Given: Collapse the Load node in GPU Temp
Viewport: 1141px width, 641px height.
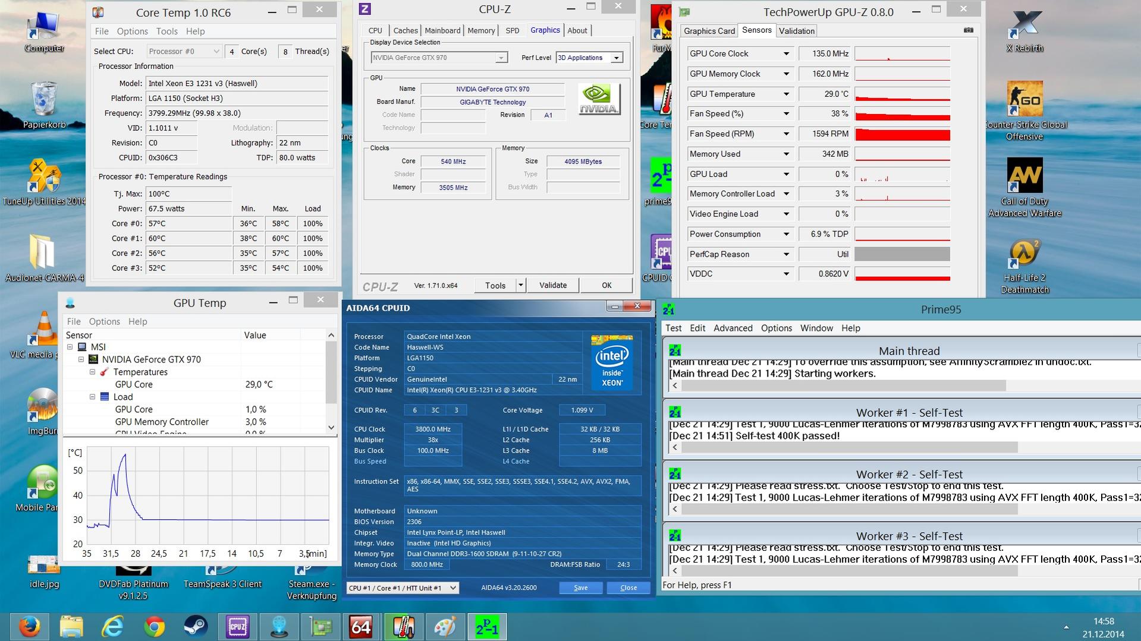Looking at the screenshot, I should coord(93,397).
